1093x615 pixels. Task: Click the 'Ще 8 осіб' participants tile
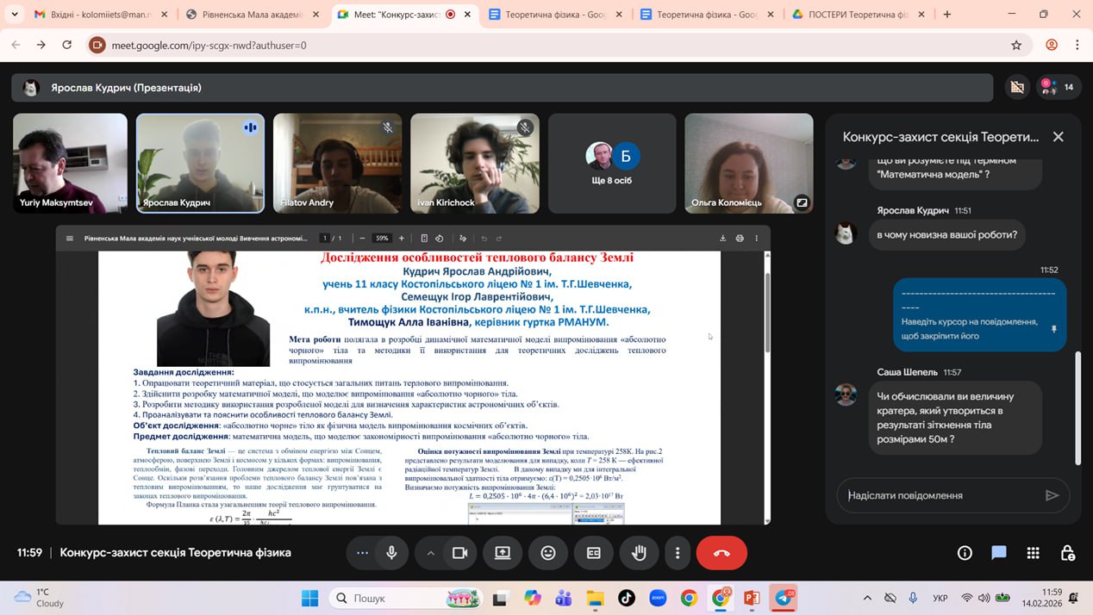point(612,163)
